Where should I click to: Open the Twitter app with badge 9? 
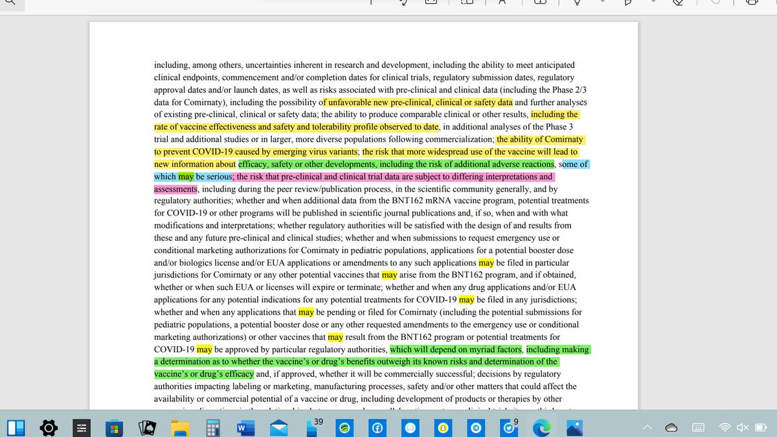(x=509, y=427)
